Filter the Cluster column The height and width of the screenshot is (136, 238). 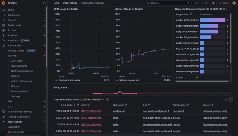[x=212, y=105]
